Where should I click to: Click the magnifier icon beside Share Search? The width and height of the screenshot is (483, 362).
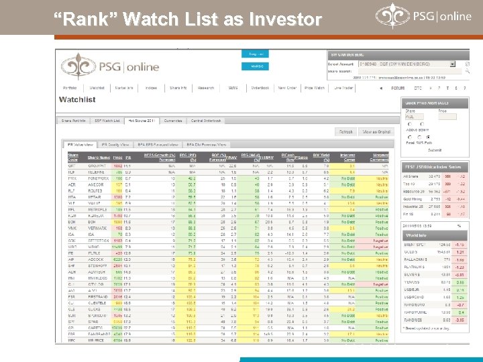[x=467, y=71]
